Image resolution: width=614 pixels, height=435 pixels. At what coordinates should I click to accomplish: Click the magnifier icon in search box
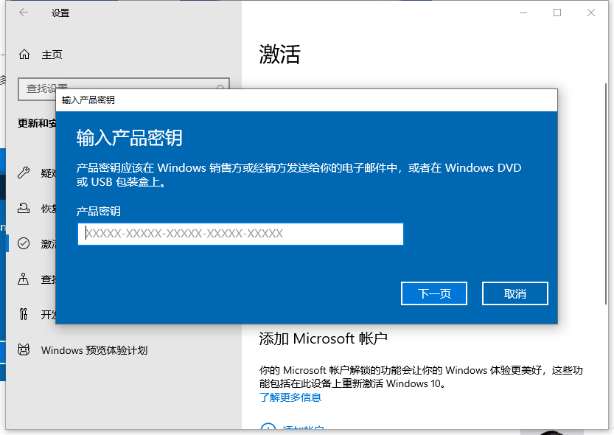point(220,88)
